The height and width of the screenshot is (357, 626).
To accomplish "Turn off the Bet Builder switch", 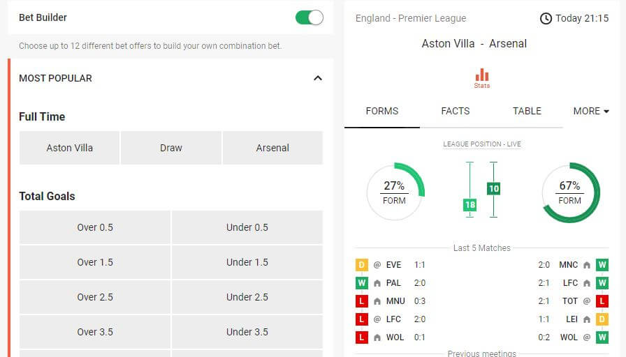I will (x=310, y=17).
